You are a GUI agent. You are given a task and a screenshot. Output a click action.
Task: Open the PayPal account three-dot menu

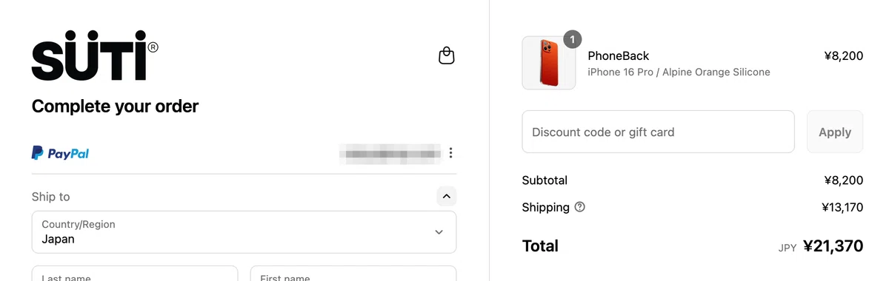click(x=450, y=153)
